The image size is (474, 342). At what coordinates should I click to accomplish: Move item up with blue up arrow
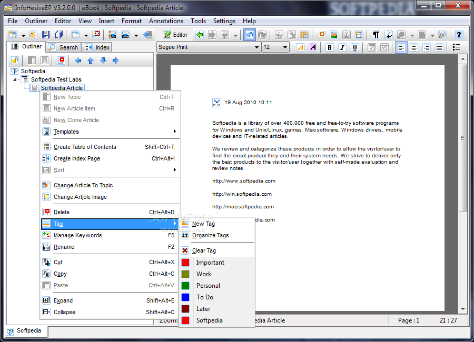[x=91, y=61]
